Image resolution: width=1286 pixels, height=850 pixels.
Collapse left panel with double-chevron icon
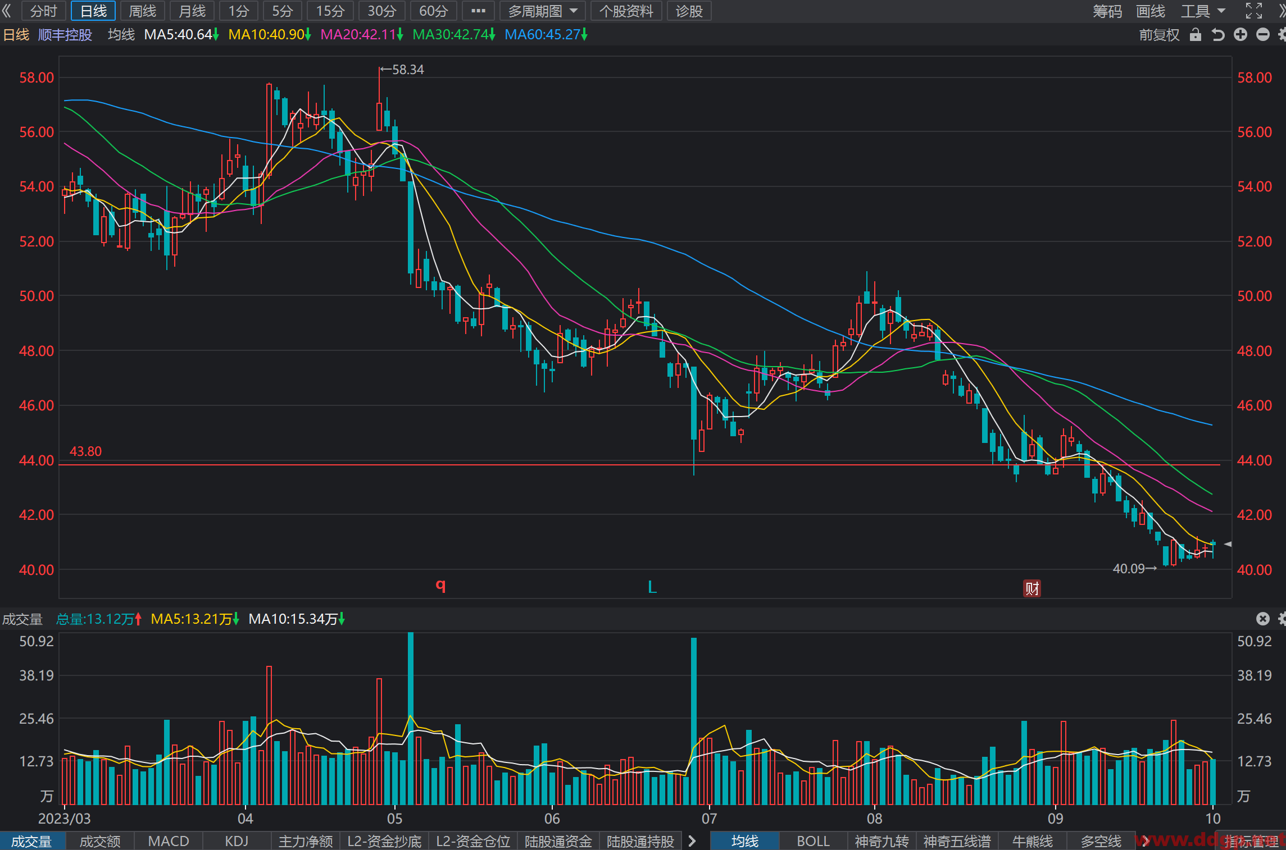tap(7, 11)
